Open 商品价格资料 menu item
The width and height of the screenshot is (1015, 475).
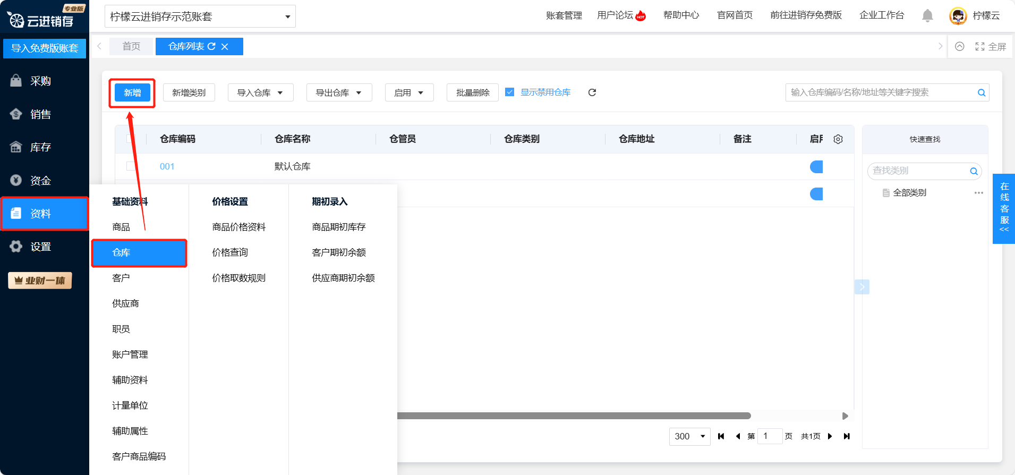coord(239,227)
